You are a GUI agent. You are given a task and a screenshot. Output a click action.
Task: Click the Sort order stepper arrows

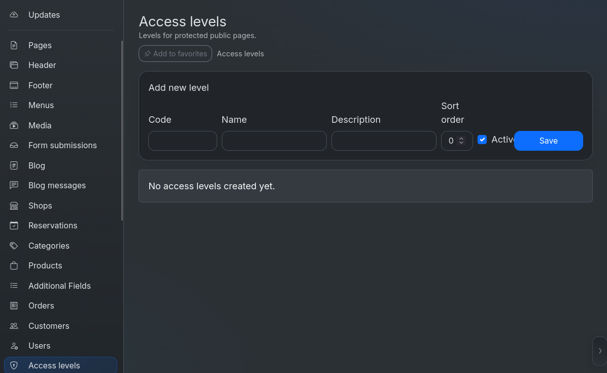pos(461,141)
